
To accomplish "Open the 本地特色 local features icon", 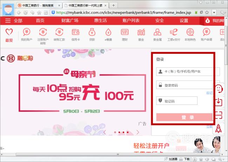I will tap(190, 32).
